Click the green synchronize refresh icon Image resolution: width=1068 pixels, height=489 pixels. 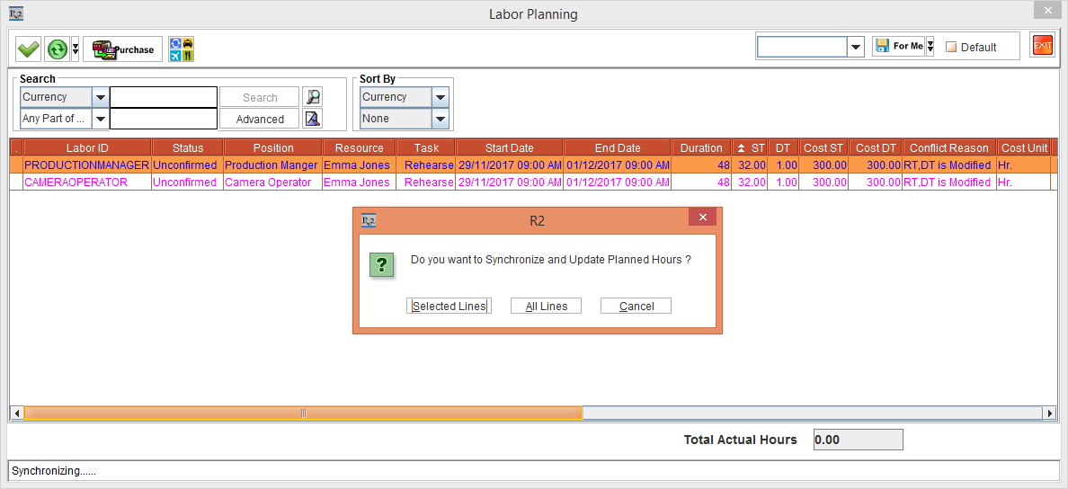pos(58,49)
